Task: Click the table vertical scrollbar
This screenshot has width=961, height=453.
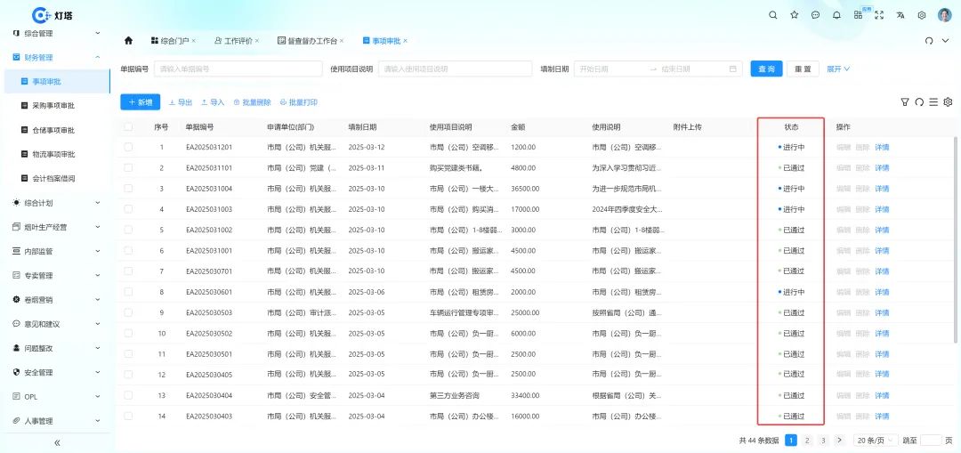Action: click(x=956, y=239)
